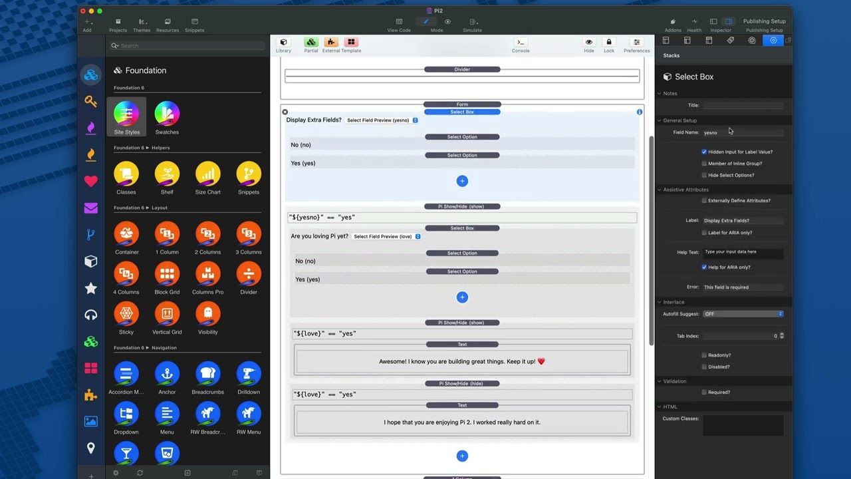Screen dimensions: 851x479
Task: Open Select Field Preview (love) dropdown
Action: 387,236
